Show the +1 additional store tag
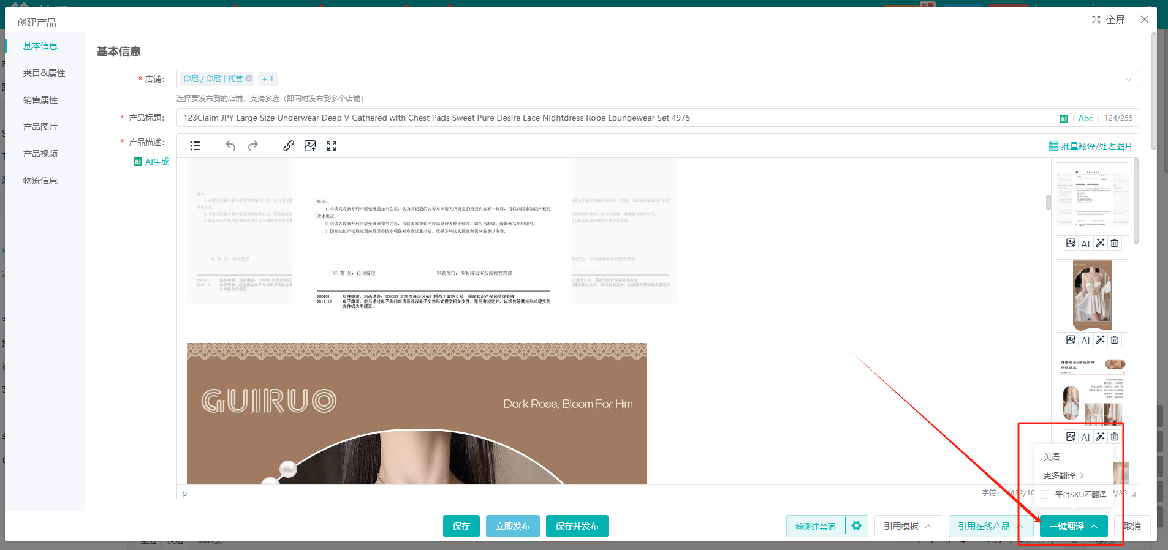Viewport: 1168px width, 550px height. pos(268,79)
